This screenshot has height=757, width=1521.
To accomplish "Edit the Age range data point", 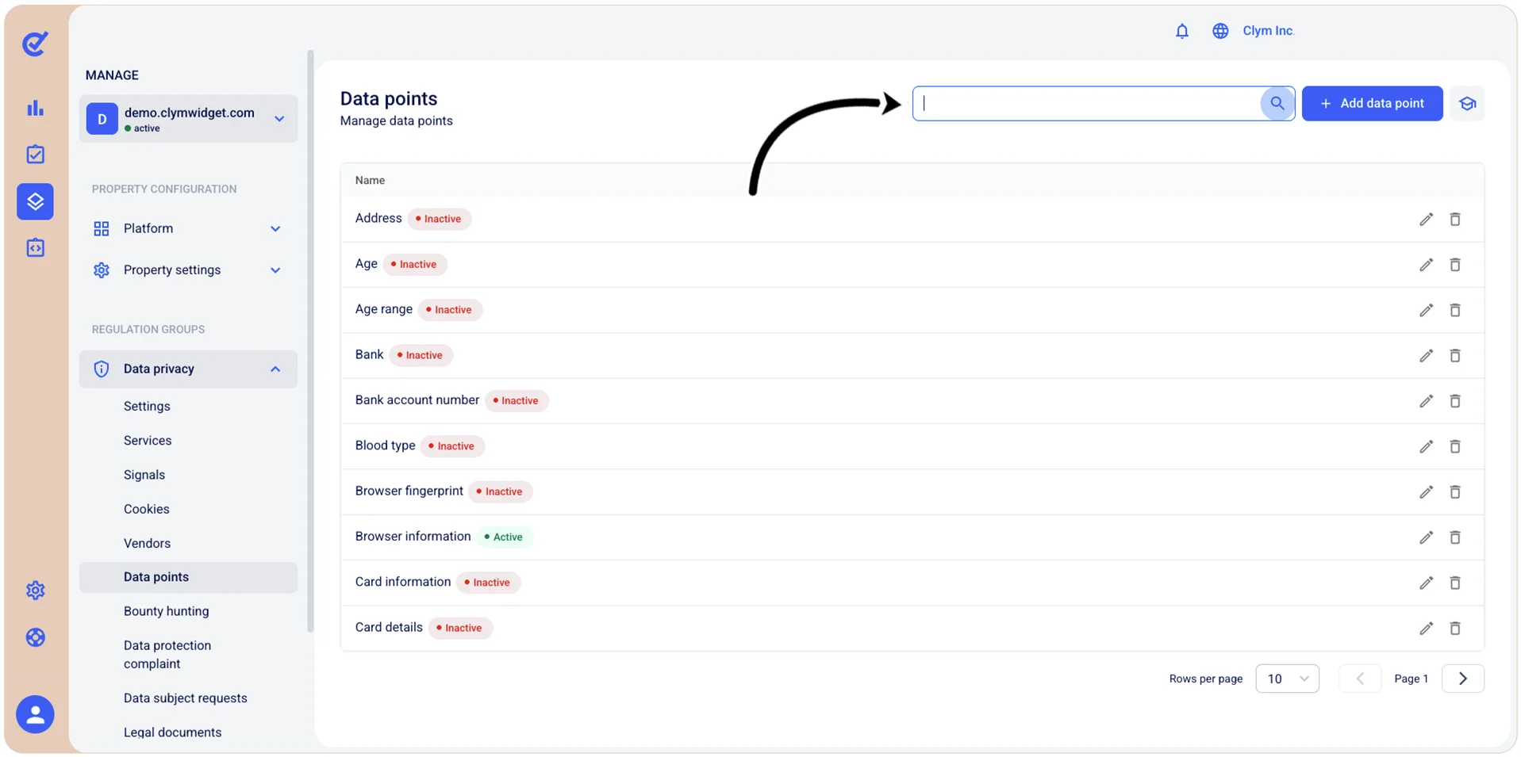I will pyautogui.click(x=1426, y=310).
